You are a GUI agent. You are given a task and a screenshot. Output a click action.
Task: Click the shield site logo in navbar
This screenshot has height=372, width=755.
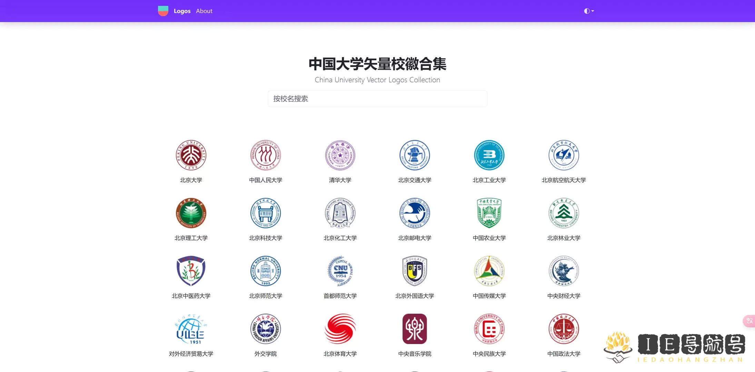tap(163, 11)
